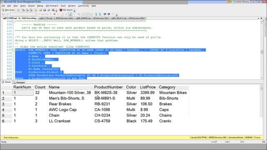Select the cell Mountain-100 Silver, 38
The width and height of the screenshot is (267, 150).
[x=70, y=92]
